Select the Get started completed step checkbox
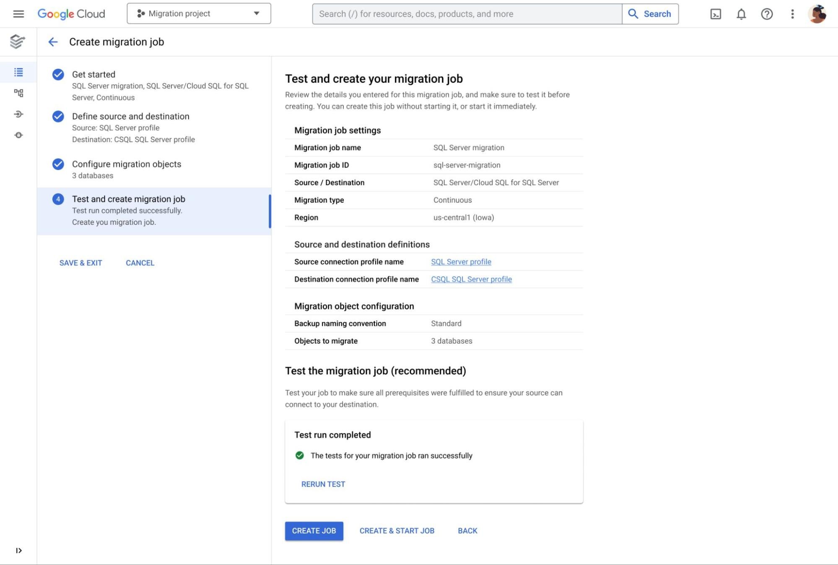Viewport: 838px width, 565px height. click(58, 74)
